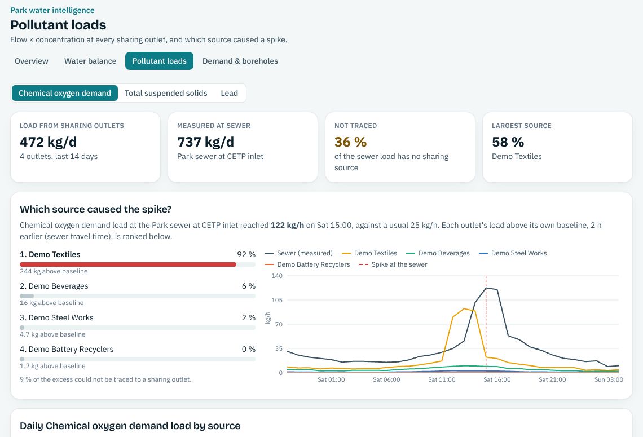
Task: Click "1.2 kg above baseline" text
Action: (x=52, y=366)
